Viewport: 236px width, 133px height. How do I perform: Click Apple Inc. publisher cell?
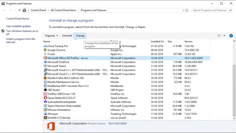tap(116, 54)
